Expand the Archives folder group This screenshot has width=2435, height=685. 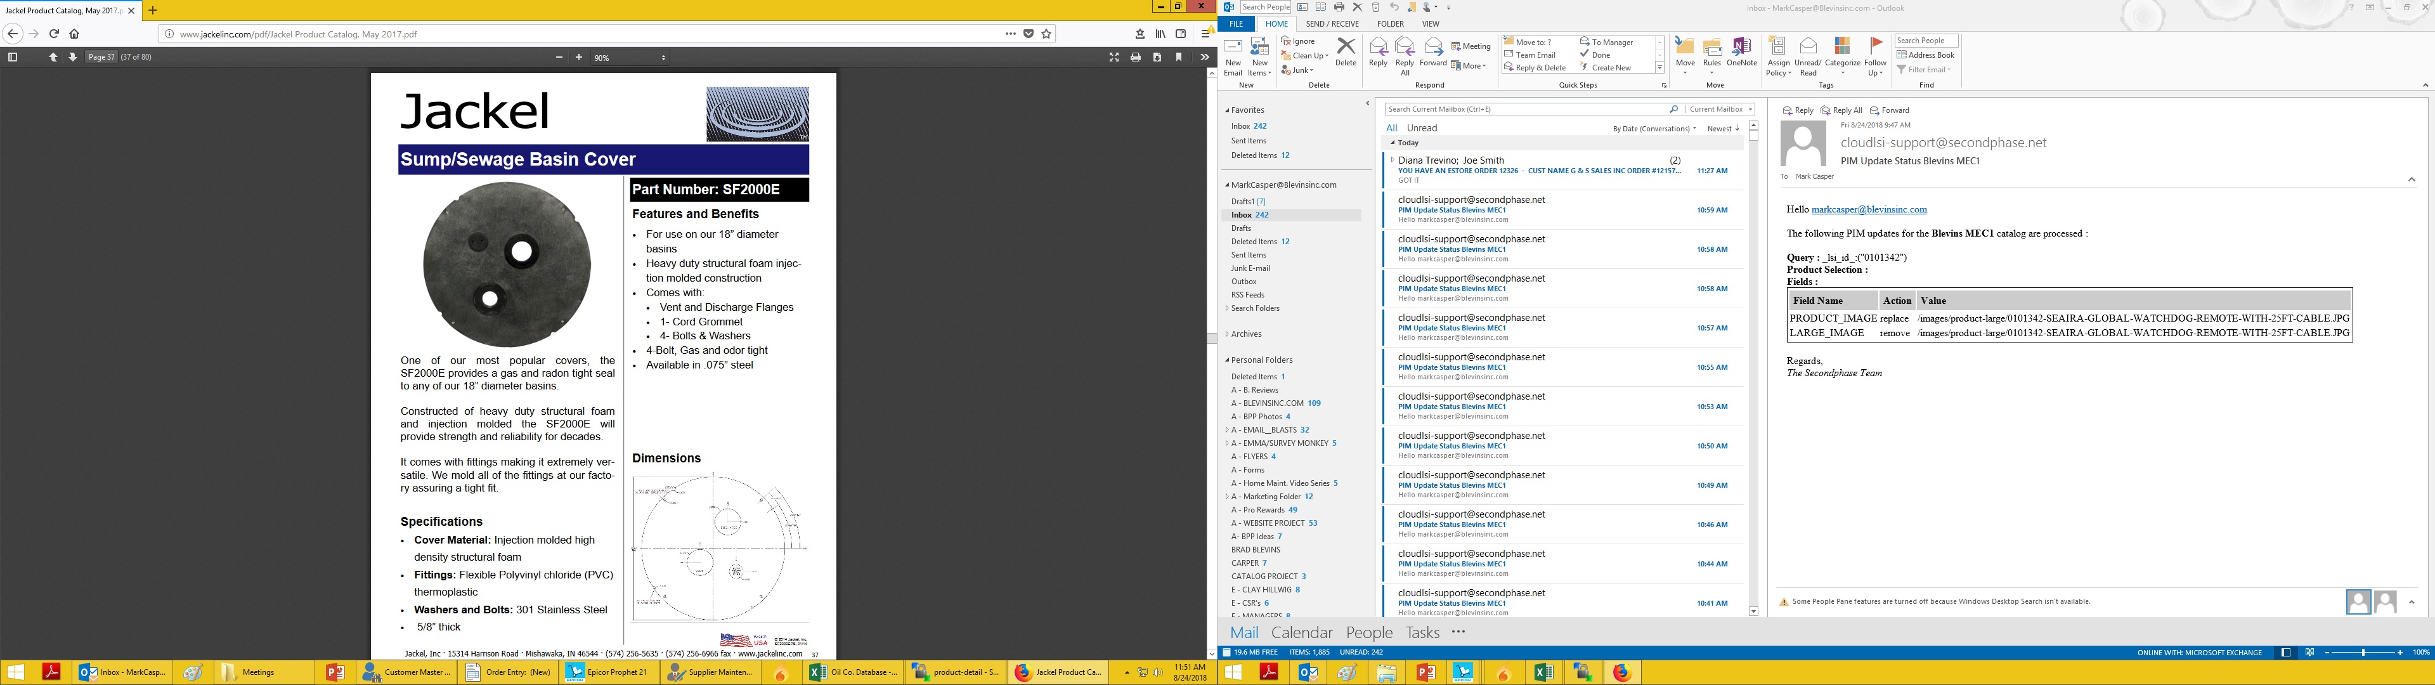1227,334
